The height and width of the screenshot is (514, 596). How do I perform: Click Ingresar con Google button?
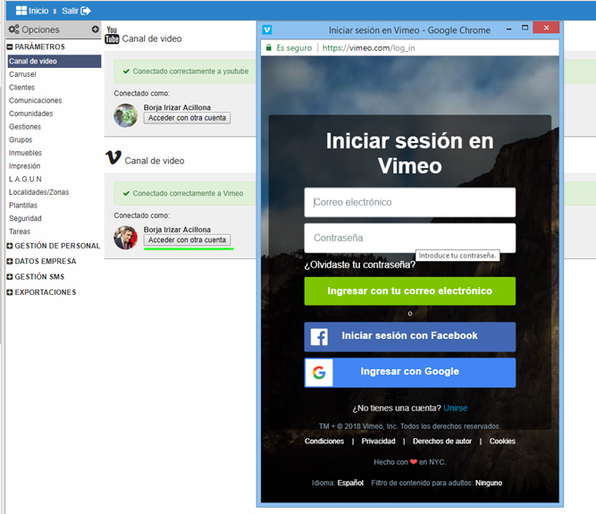pyautogui.click(x=410, y=373)
